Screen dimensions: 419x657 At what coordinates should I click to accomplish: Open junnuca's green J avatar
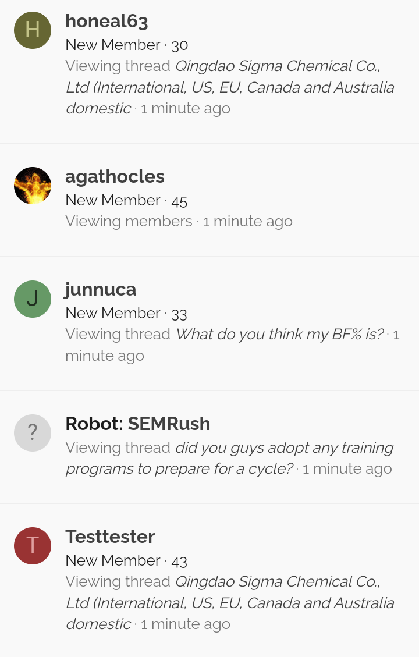click(x=33, y=299)
